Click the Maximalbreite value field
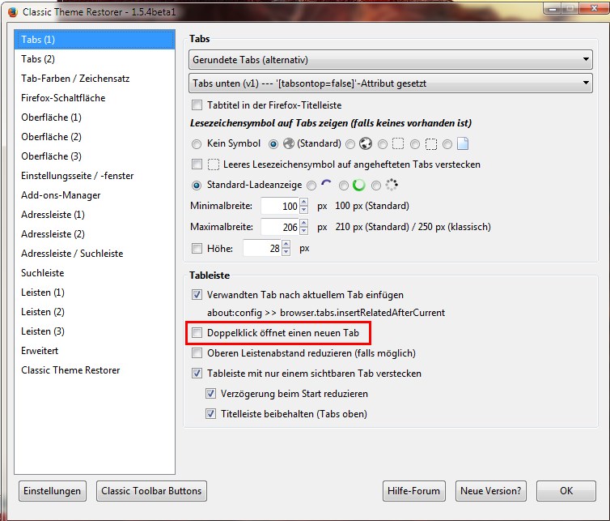Image resolution: width=610 pixels, height=521 pixels. click(x=280, y=227)
